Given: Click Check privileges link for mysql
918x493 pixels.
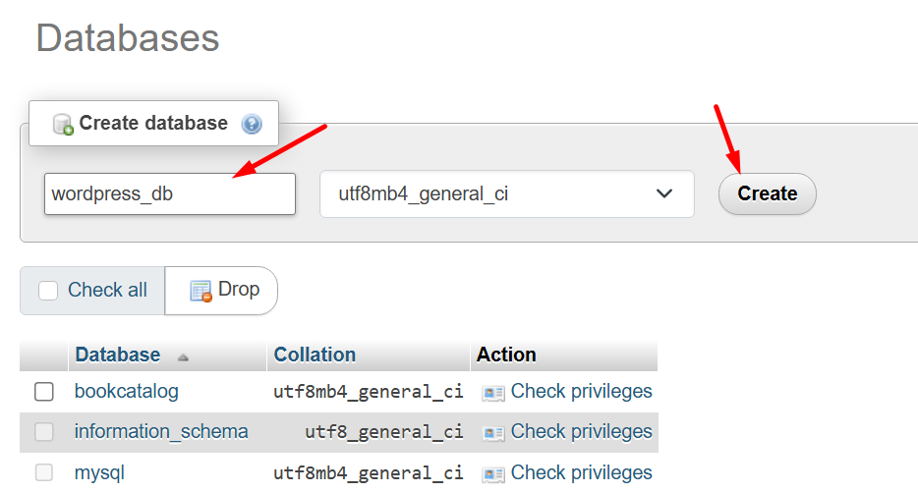Looking at the screenshot, I should click(x=581, y=472).
